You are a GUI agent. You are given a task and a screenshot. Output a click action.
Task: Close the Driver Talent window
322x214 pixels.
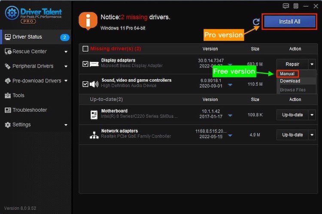tap(316, 6)
